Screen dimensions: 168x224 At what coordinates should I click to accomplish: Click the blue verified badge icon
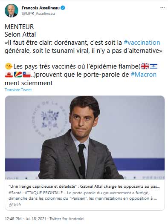[x=63, y=8]
